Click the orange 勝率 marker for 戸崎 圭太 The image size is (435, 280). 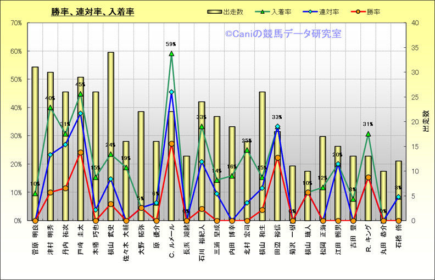pos(81,153)
